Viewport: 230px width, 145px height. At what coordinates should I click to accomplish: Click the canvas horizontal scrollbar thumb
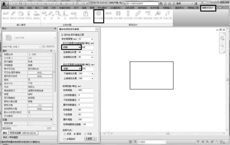[x=168, y=133]
